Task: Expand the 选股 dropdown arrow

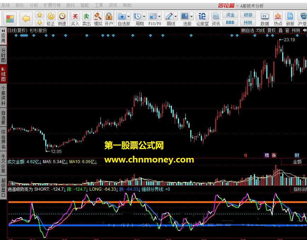Action: [191, 17]
